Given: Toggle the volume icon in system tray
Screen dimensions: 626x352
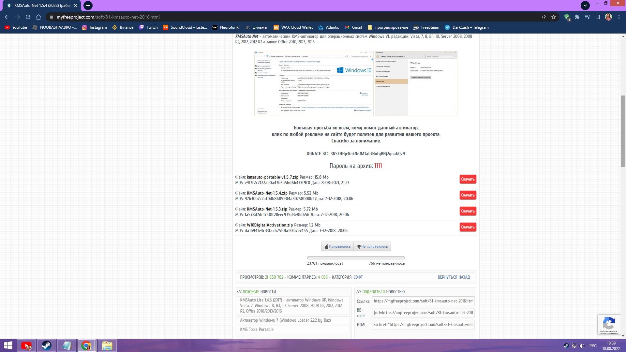Looking at the screenshot, I should (582, 345).
